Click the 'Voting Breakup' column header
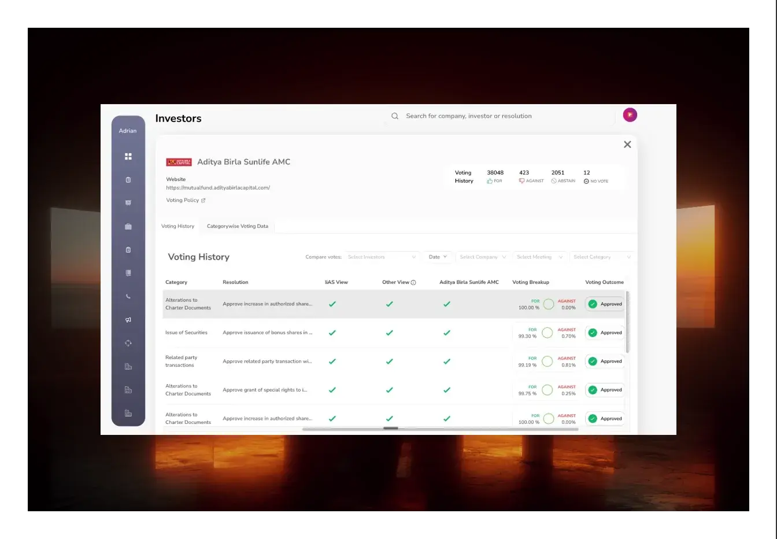This screenshot has height=539, width=777. [x=531, y=283]
